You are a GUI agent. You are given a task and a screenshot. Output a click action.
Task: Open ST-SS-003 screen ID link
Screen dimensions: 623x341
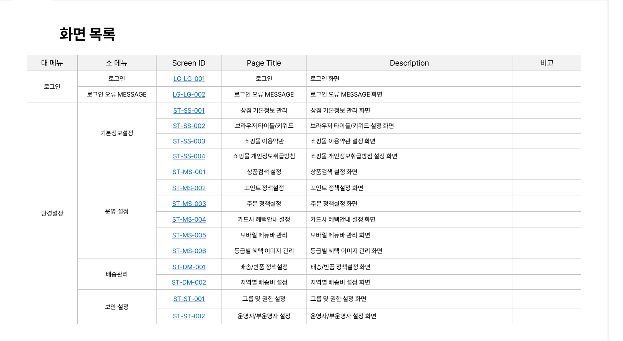(x=189, y=141)
